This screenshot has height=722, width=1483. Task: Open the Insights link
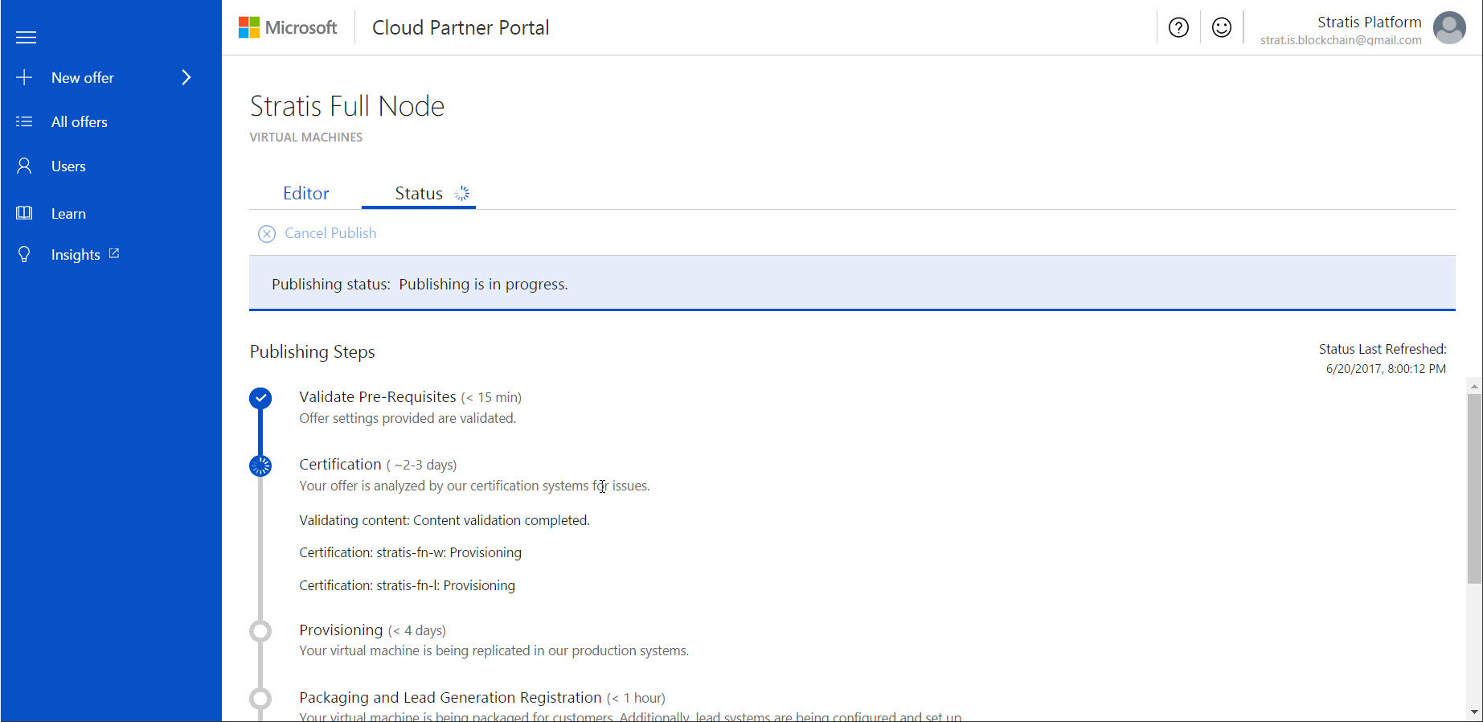coord(76,255)
